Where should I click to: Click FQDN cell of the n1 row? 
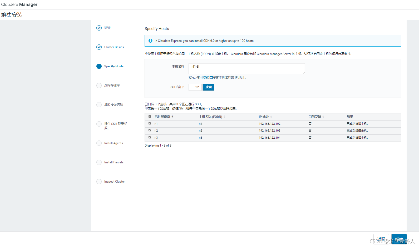coord(200,124)
